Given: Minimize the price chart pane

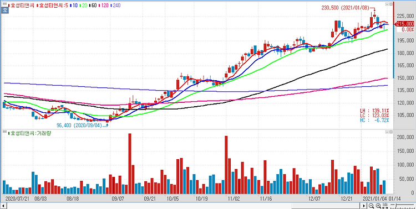Looking at the screenshot, I should point(387,4).
